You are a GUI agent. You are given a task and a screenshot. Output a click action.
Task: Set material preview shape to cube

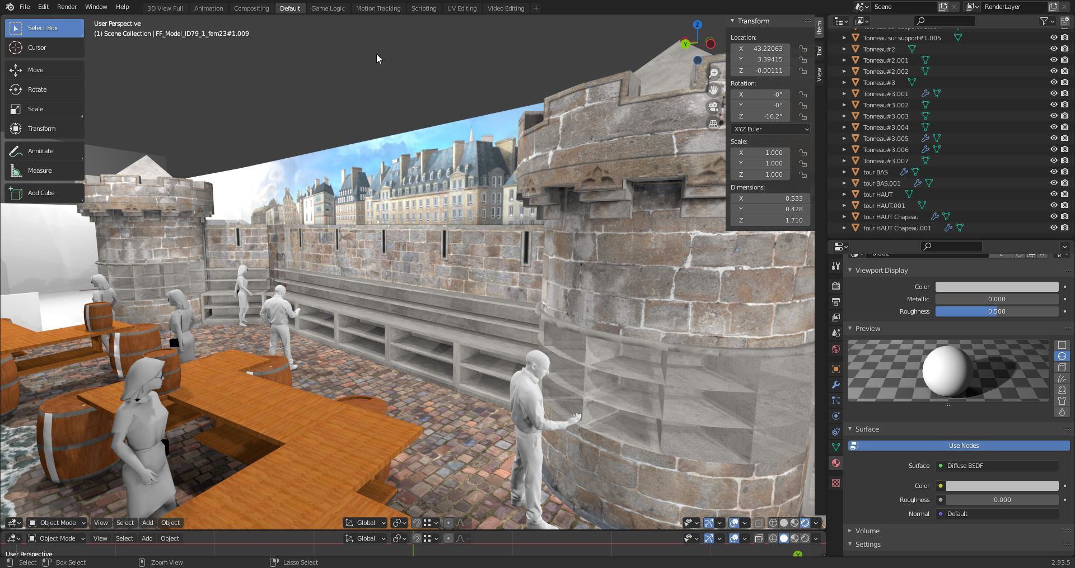1062,367
